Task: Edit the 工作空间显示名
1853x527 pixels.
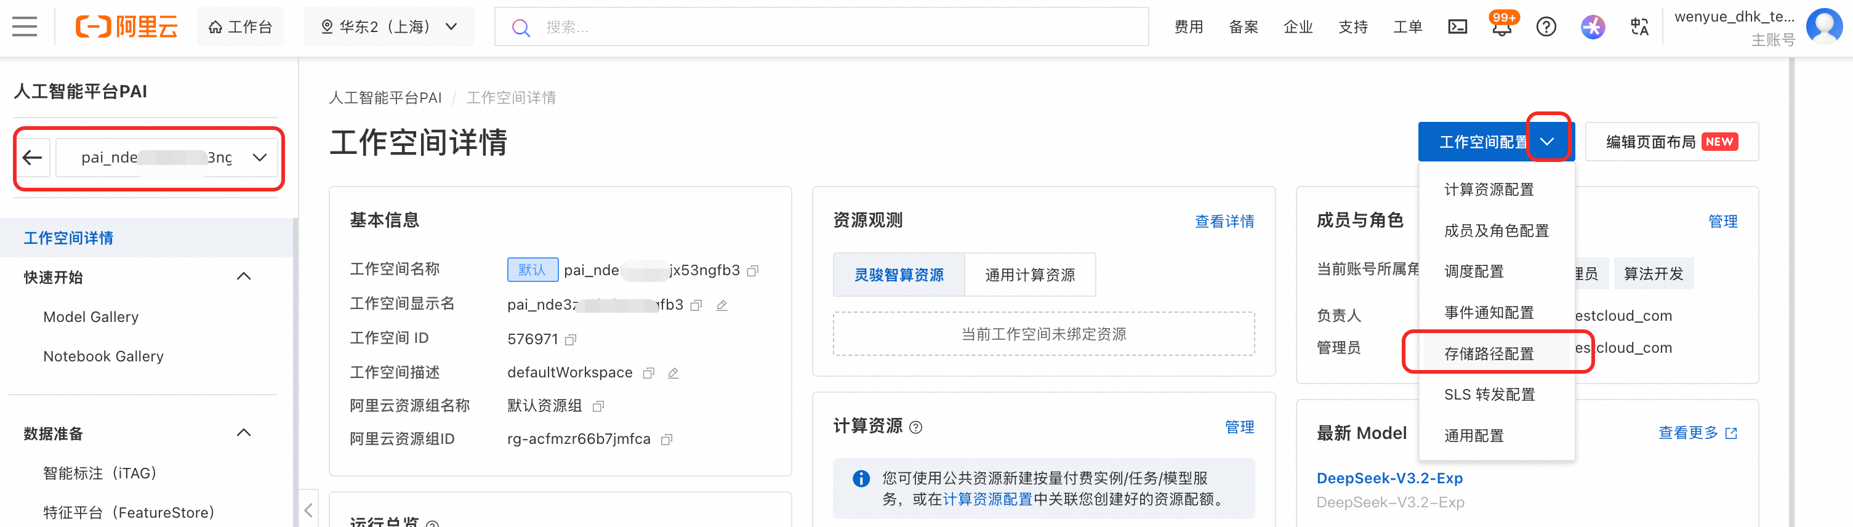Action: click(x=722, y=305)
